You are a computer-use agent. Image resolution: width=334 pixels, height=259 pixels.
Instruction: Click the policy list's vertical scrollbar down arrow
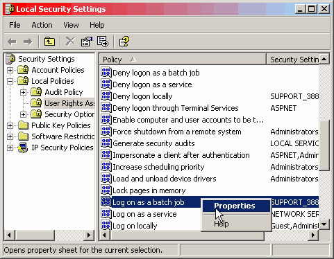[324, 224]
